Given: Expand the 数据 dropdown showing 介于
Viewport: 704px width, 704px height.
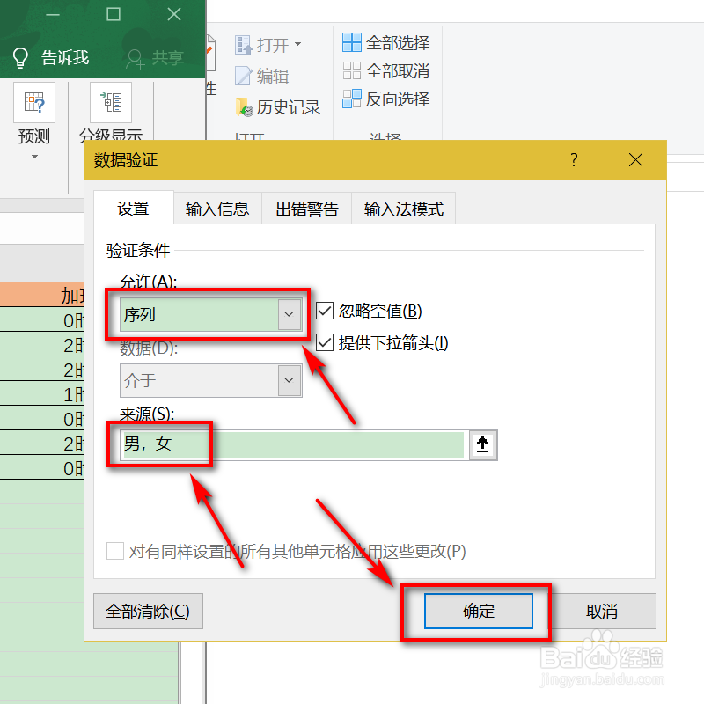Looking at the screenshot, I should tap(288, 380).
